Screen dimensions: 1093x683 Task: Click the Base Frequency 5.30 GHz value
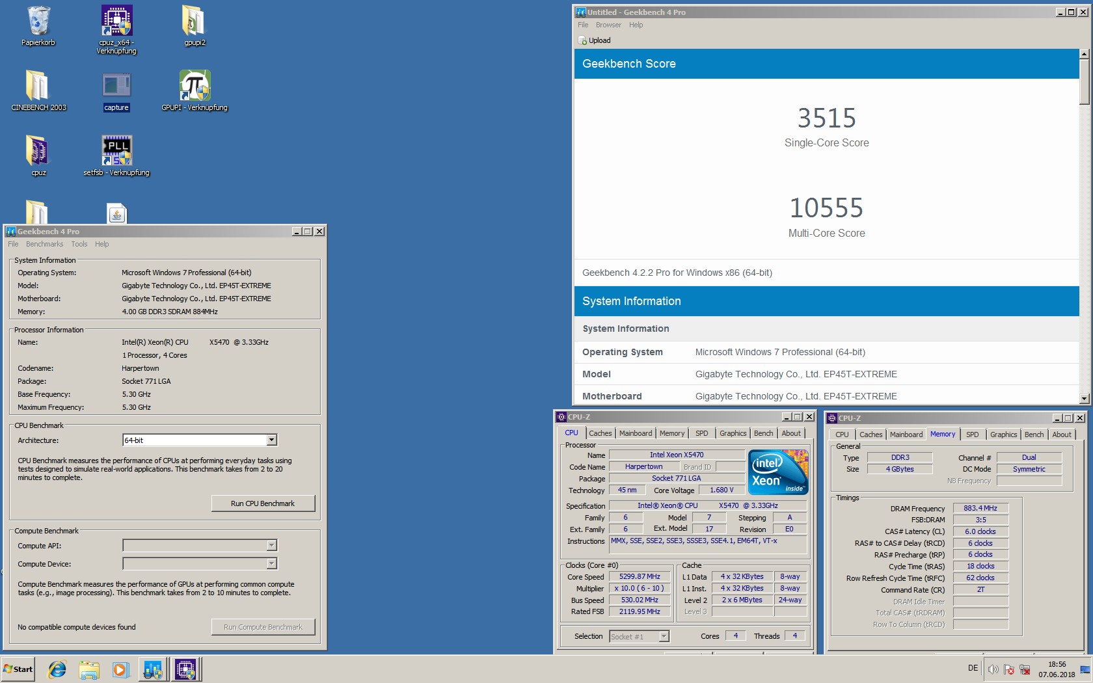pyautogui.click(x=136, y=395)
